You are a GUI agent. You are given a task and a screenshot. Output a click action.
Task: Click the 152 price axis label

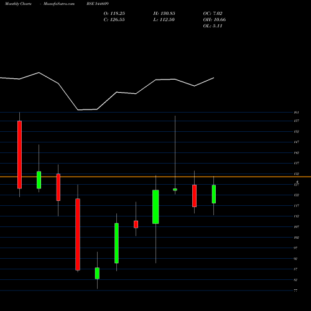pos(296,131)
